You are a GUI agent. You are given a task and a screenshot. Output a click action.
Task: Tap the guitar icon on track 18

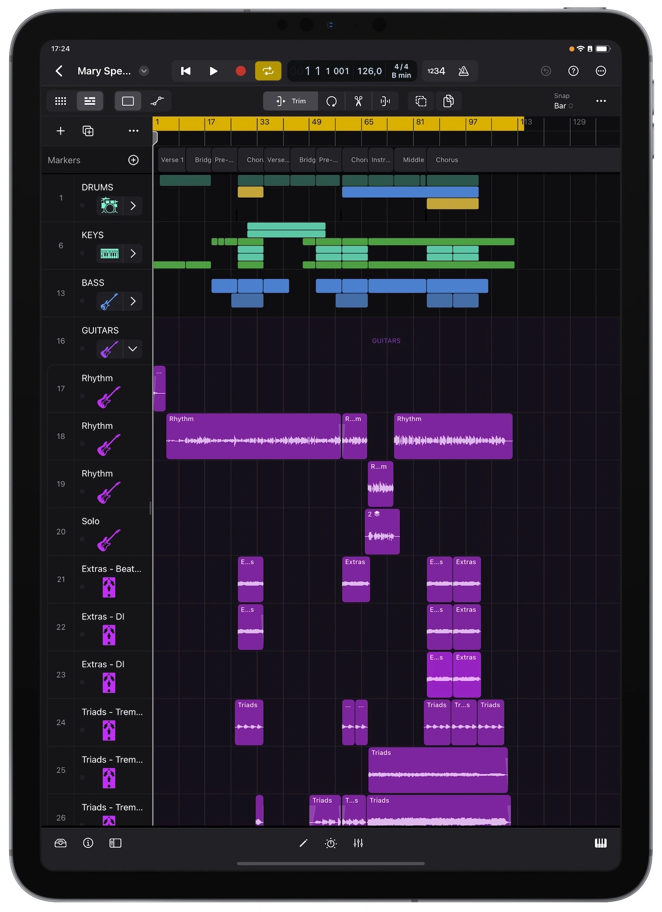tap(109, 445)
